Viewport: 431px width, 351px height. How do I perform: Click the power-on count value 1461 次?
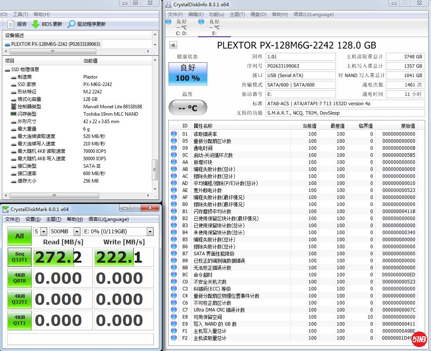click(x=406, y=85)
